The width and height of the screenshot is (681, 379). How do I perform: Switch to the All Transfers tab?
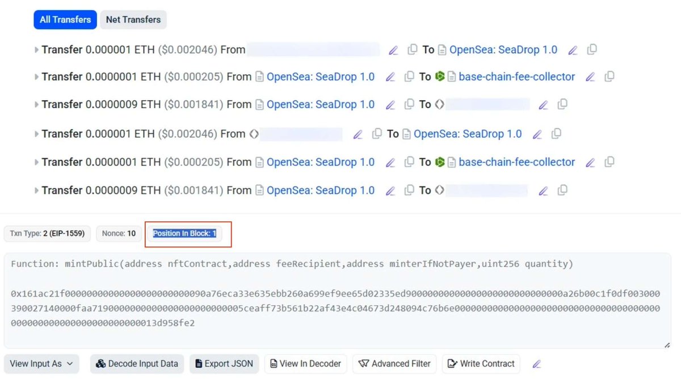(65, 19)
